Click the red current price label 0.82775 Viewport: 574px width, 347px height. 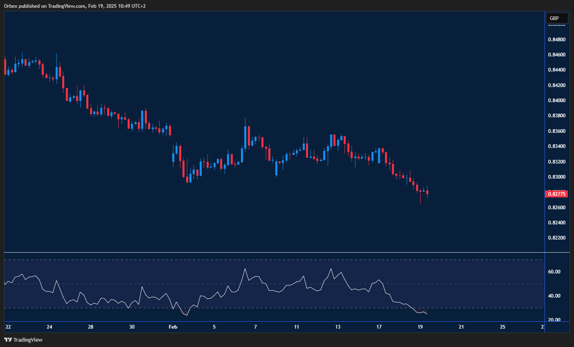click(x=557, y=194)
